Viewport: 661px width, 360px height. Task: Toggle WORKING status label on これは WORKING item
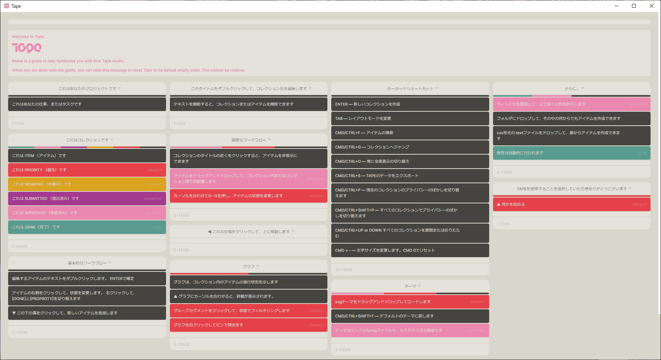tap(155, 184)
